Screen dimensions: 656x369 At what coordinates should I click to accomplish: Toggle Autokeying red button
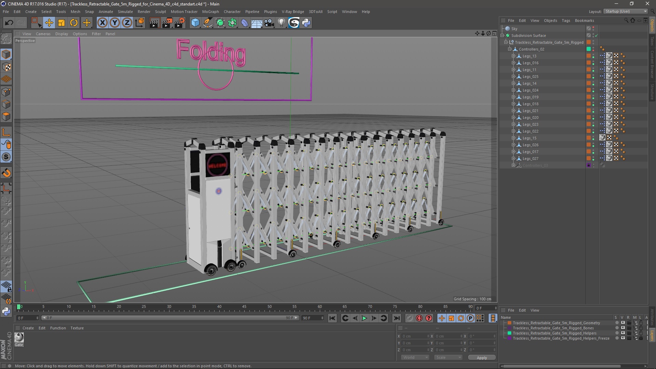coord(419,318)
